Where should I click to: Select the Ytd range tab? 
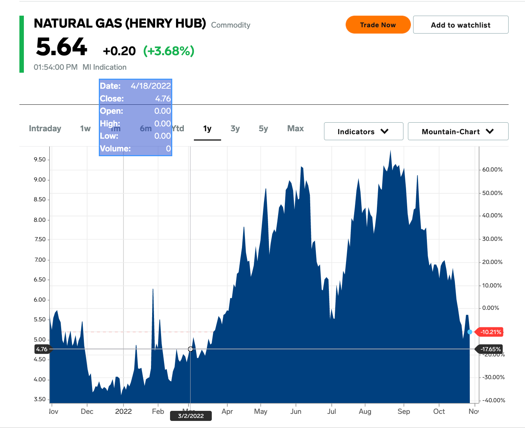(x=179, y=129)
